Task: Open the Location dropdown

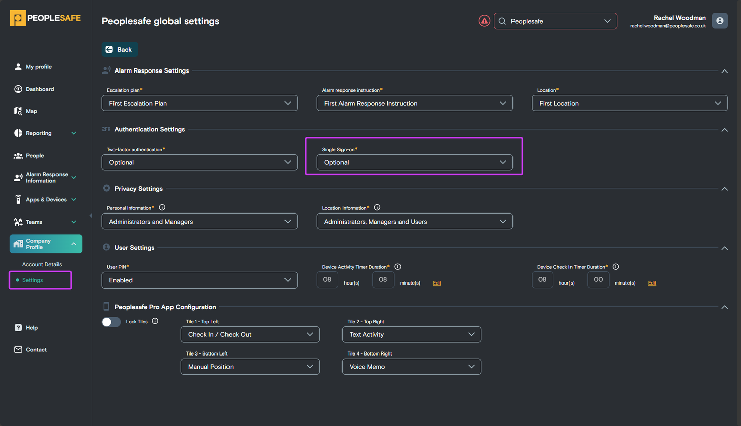Action: [630, 103]
